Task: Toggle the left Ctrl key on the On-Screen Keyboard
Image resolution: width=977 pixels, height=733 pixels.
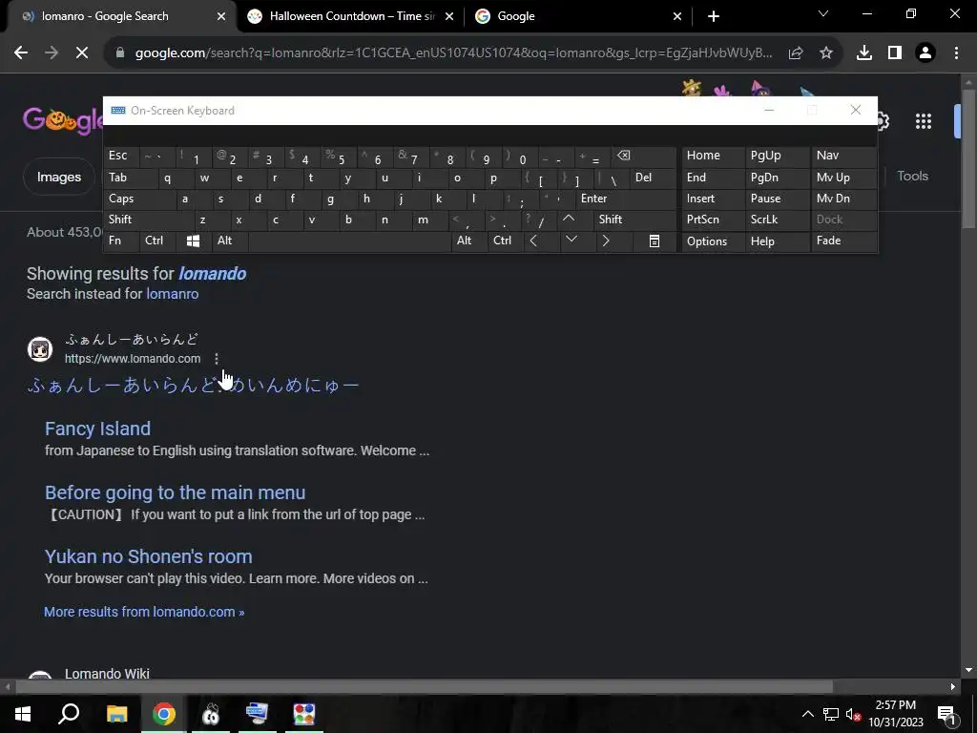Action: point(158,241)
